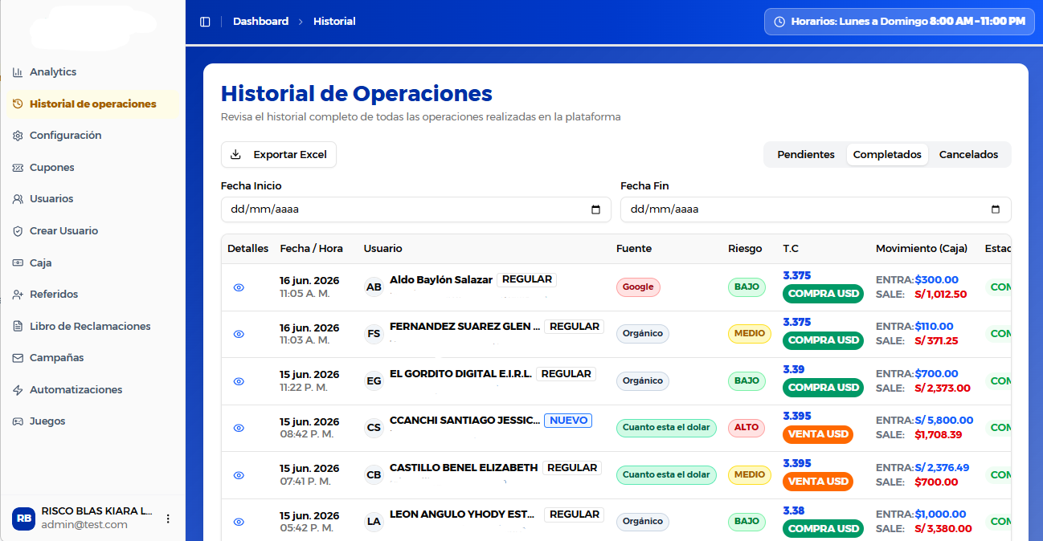Click the $300.00 entry amount
The width and height of the screenshot is (1043, 541).
937,280
